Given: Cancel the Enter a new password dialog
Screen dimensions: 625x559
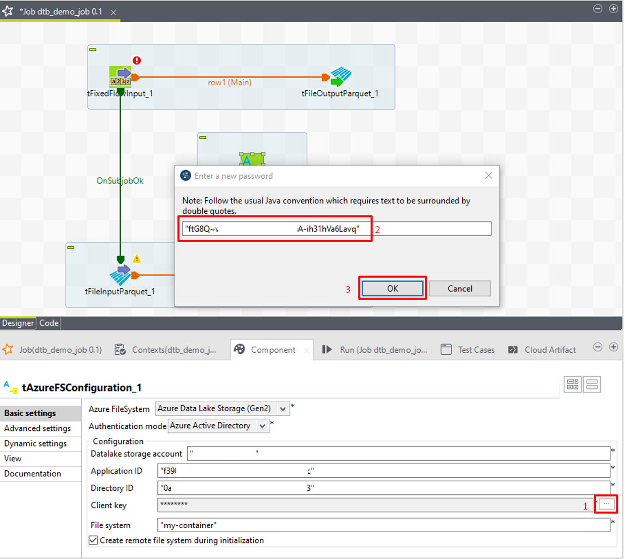Looking at the screenshot, I should click(x=460, y=289).
